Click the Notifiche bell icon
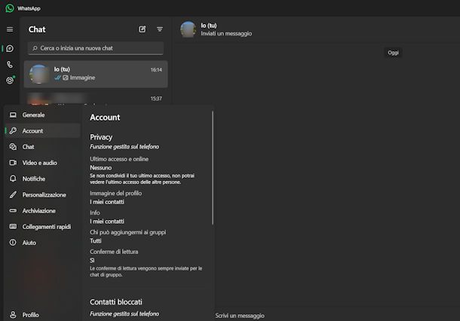 click(13, 179)
